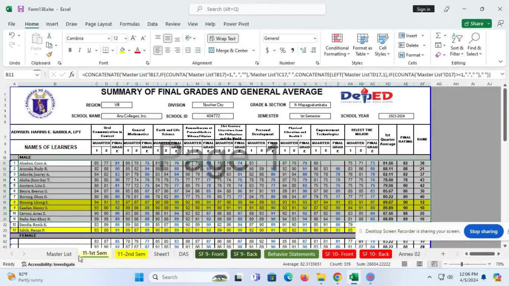The width and height of the screenshot is (509, 286).
Task: Click Decrease Font Size icon
Action: coord(144,38)
